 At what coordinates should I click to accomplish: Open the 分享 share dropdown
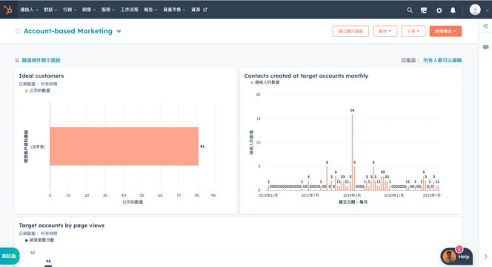(413, 31)
